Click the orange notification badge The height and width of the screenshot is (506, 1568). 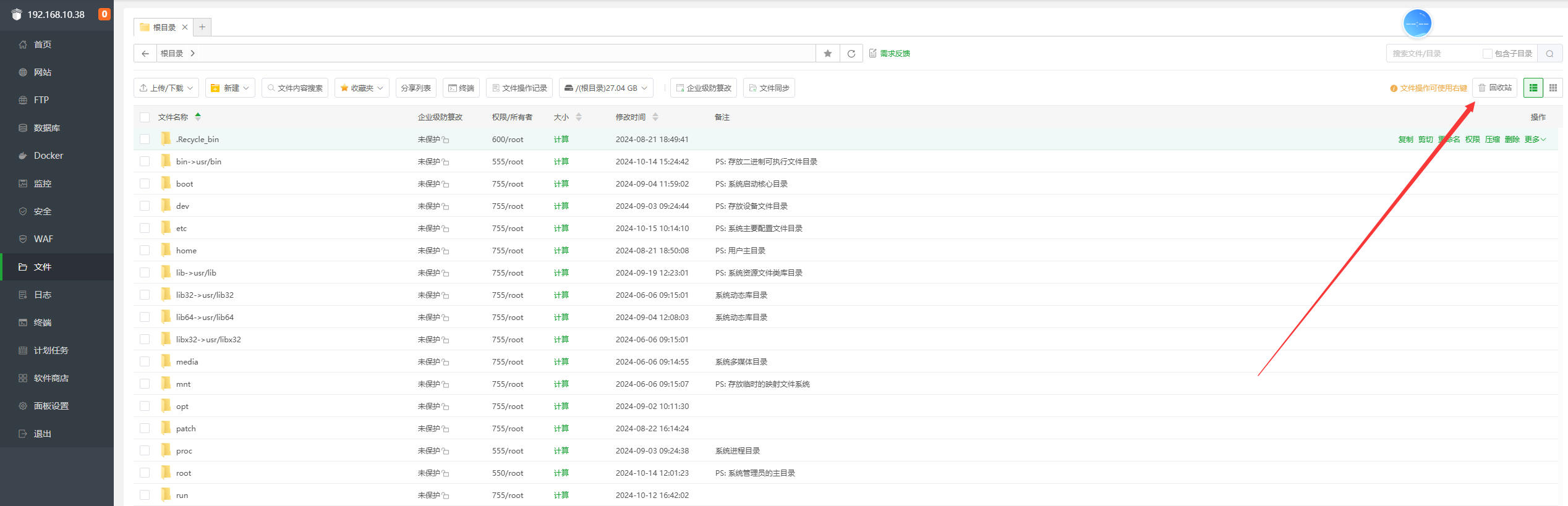point(104,14)
